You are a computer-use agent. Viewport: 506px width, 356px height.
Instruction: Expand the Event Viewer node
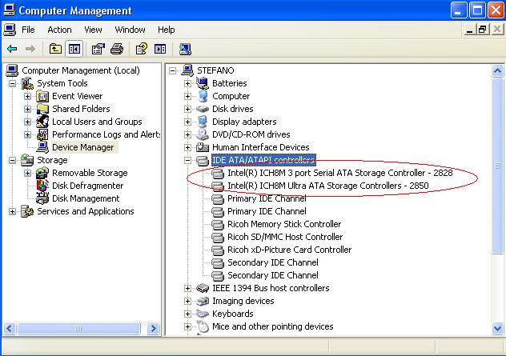(28, 97)
